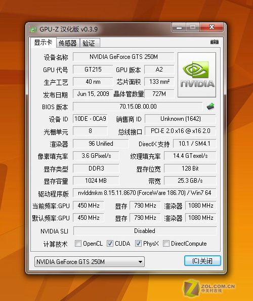253x301 pixels.
Task: Click the 10.1 / SM4.1 DirectX value
Action: (195, 144)
